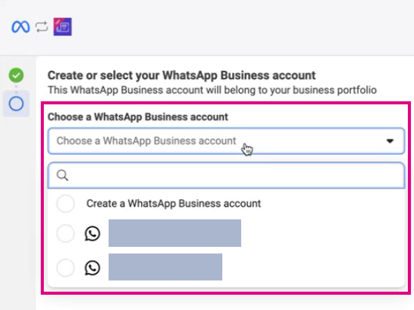The height and width of the screenshot is (310, 414).
Task: Click the purple app icon in header
Action: pyautogui.click(x=63, y=27)
